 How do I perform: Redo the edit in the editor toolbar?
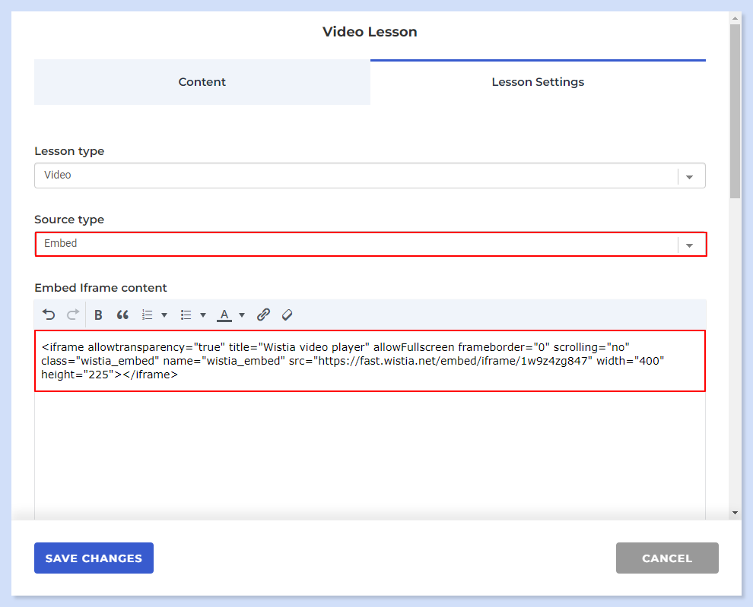point(73,315)
